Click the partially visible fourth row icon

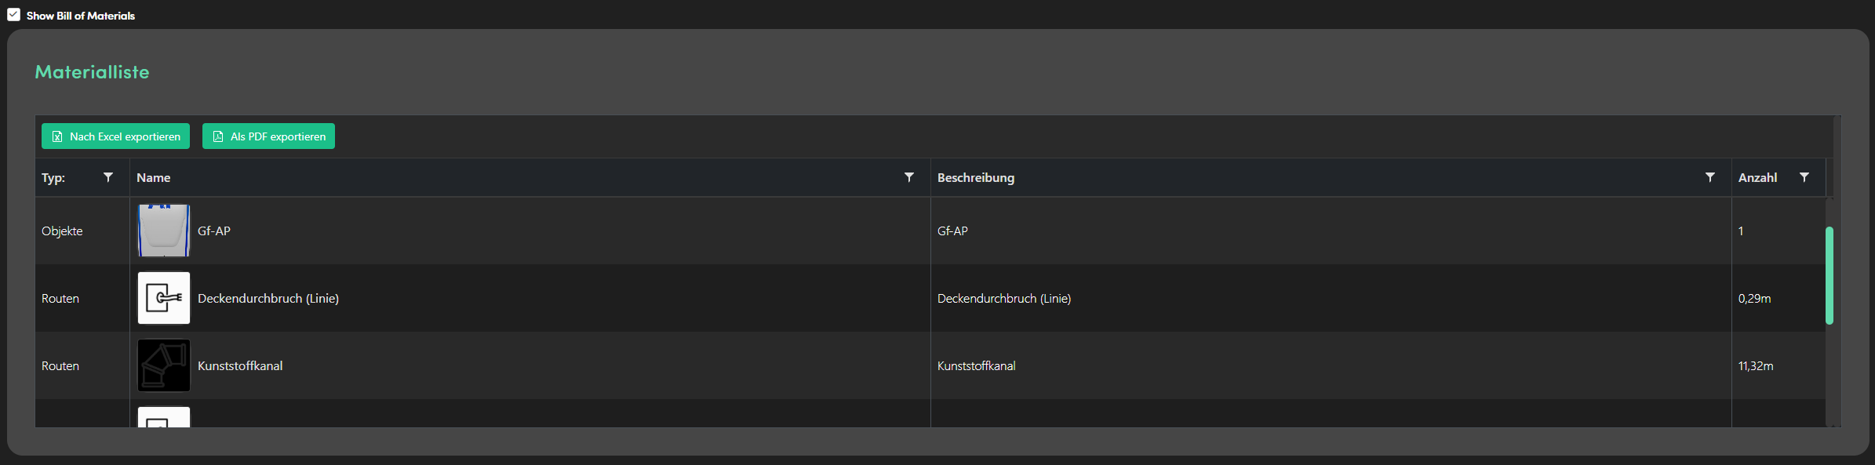pos(164,417)
